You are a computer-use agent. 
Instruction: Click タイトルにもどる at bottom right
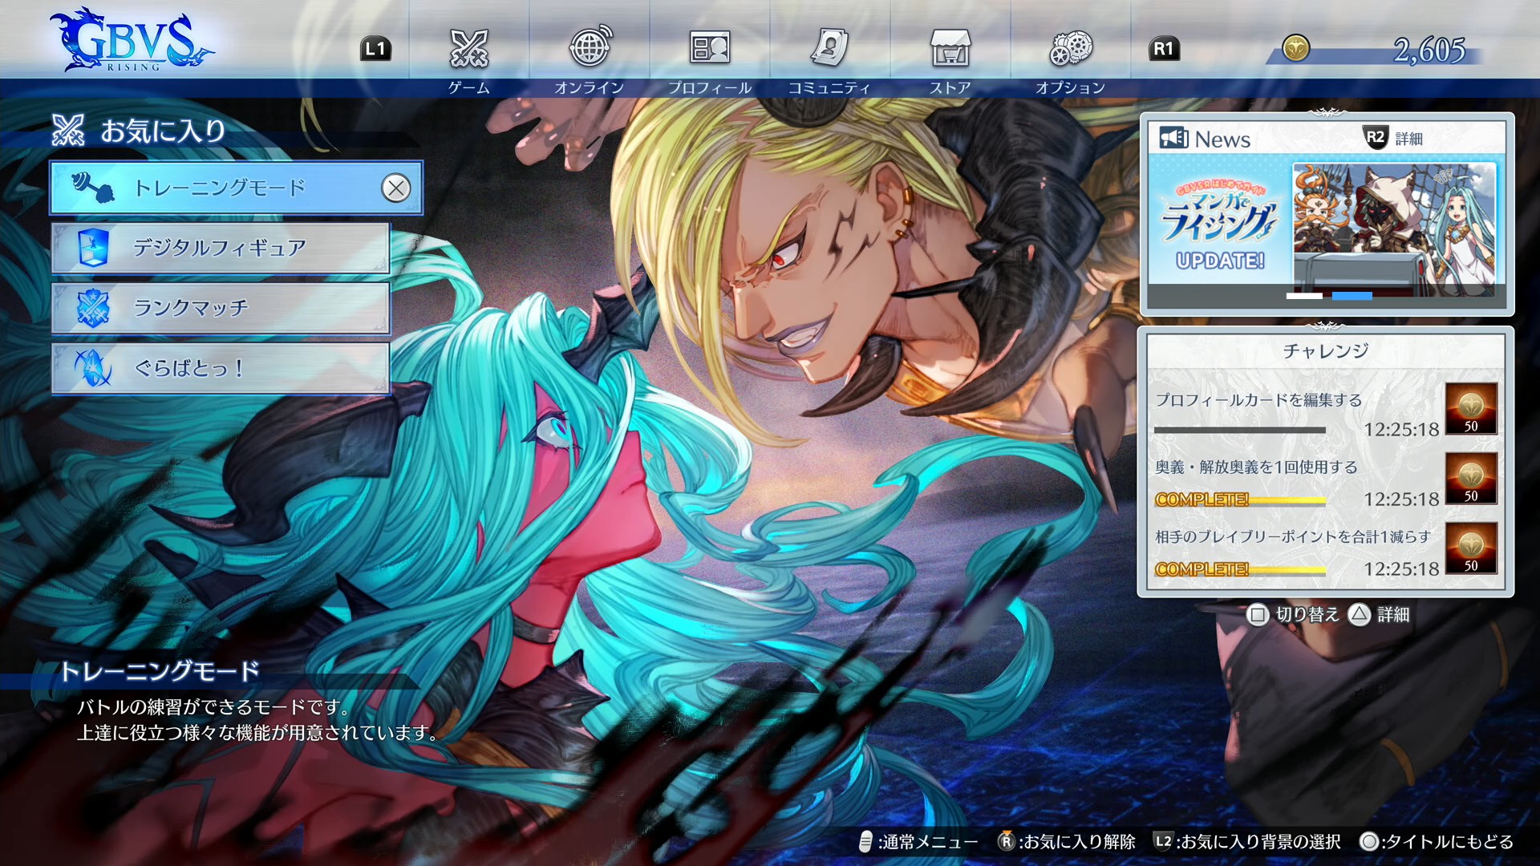[1437, 841]
